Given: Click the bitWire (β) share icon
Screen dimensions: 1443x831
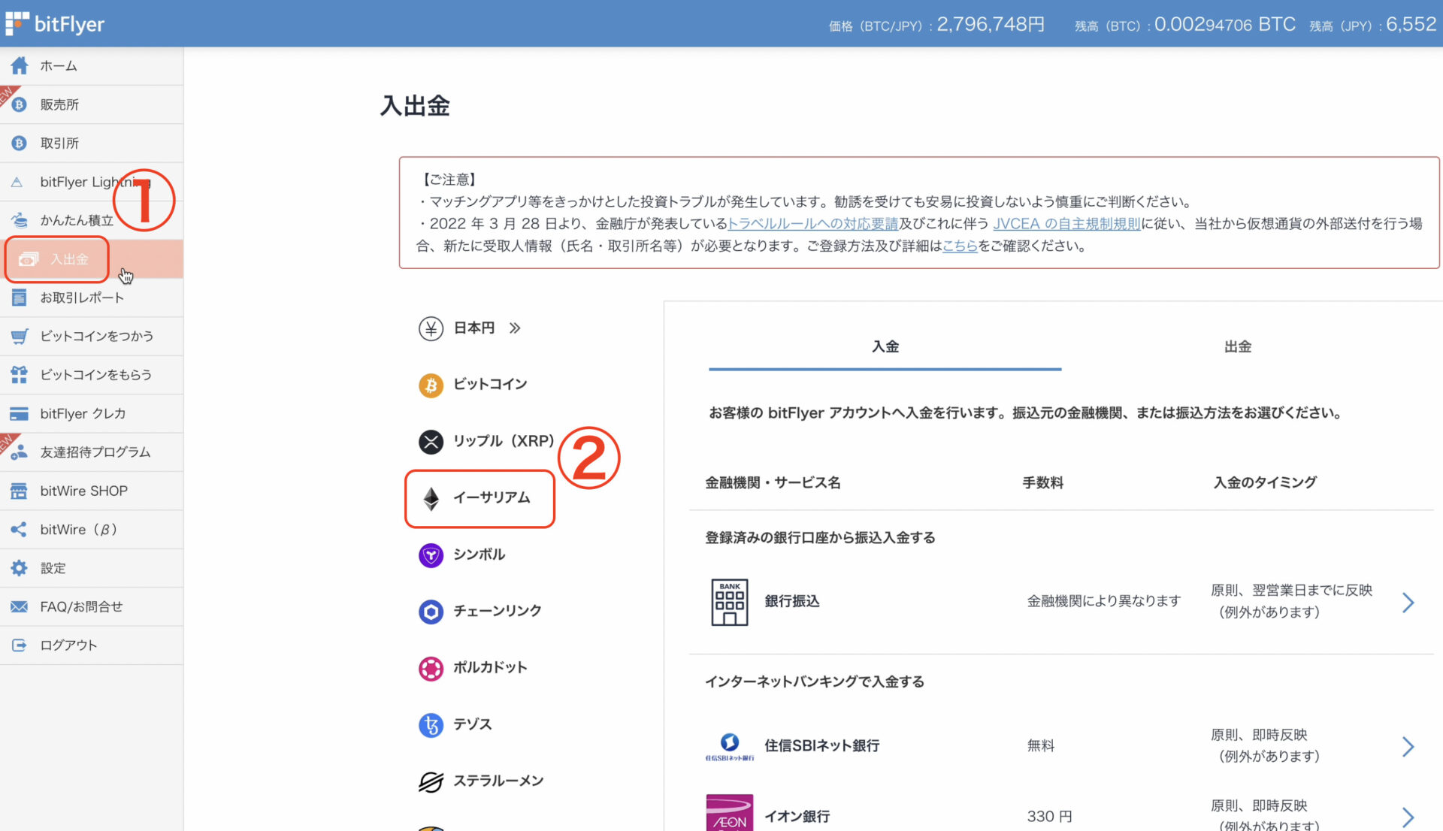Looking at the screenshot, I should (20, 529).
